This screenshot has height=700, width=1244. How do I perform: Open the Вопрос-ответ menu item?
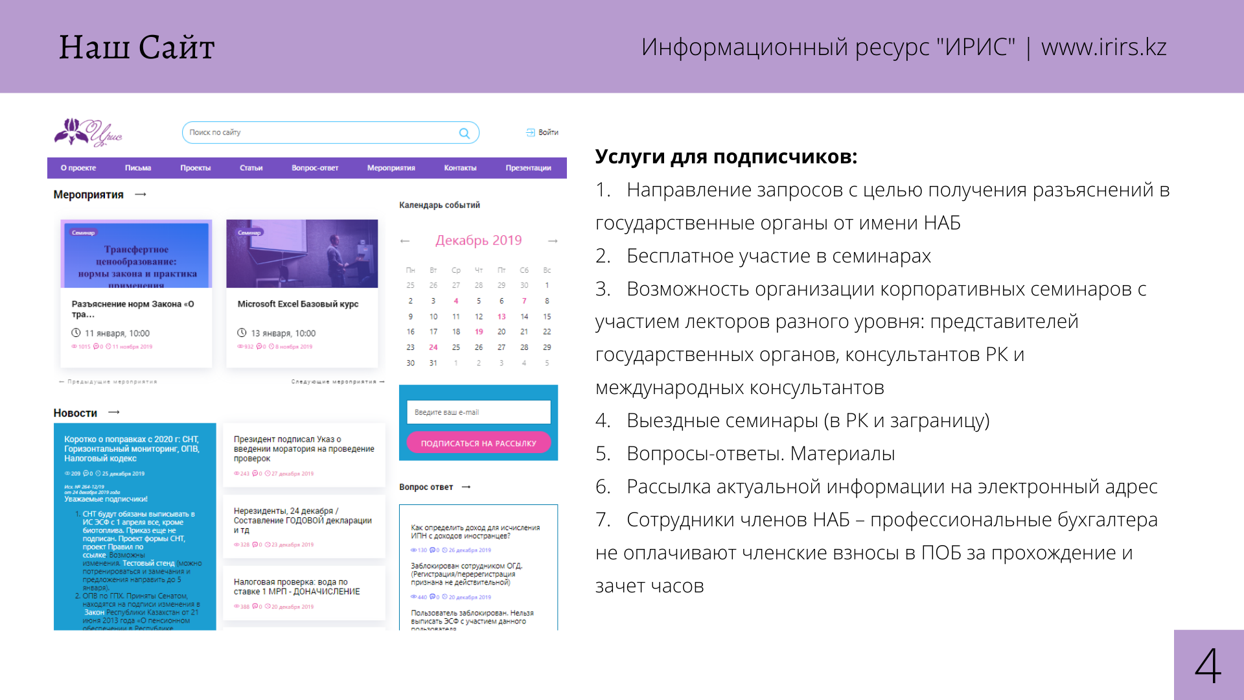pyautogui.click(x=315, y=168)
